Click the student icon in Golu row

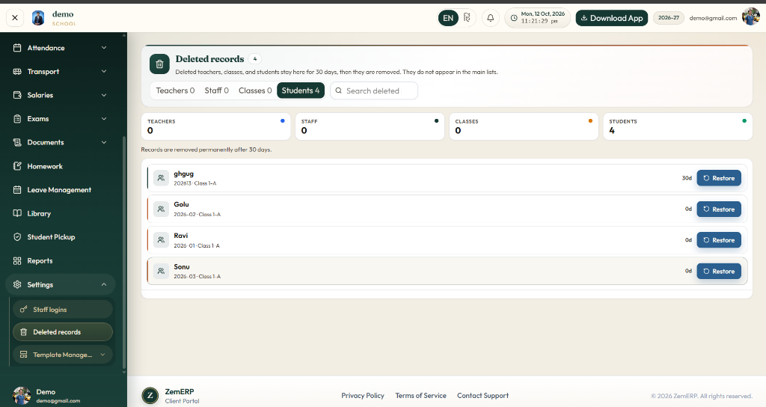[x=161, y=209]
